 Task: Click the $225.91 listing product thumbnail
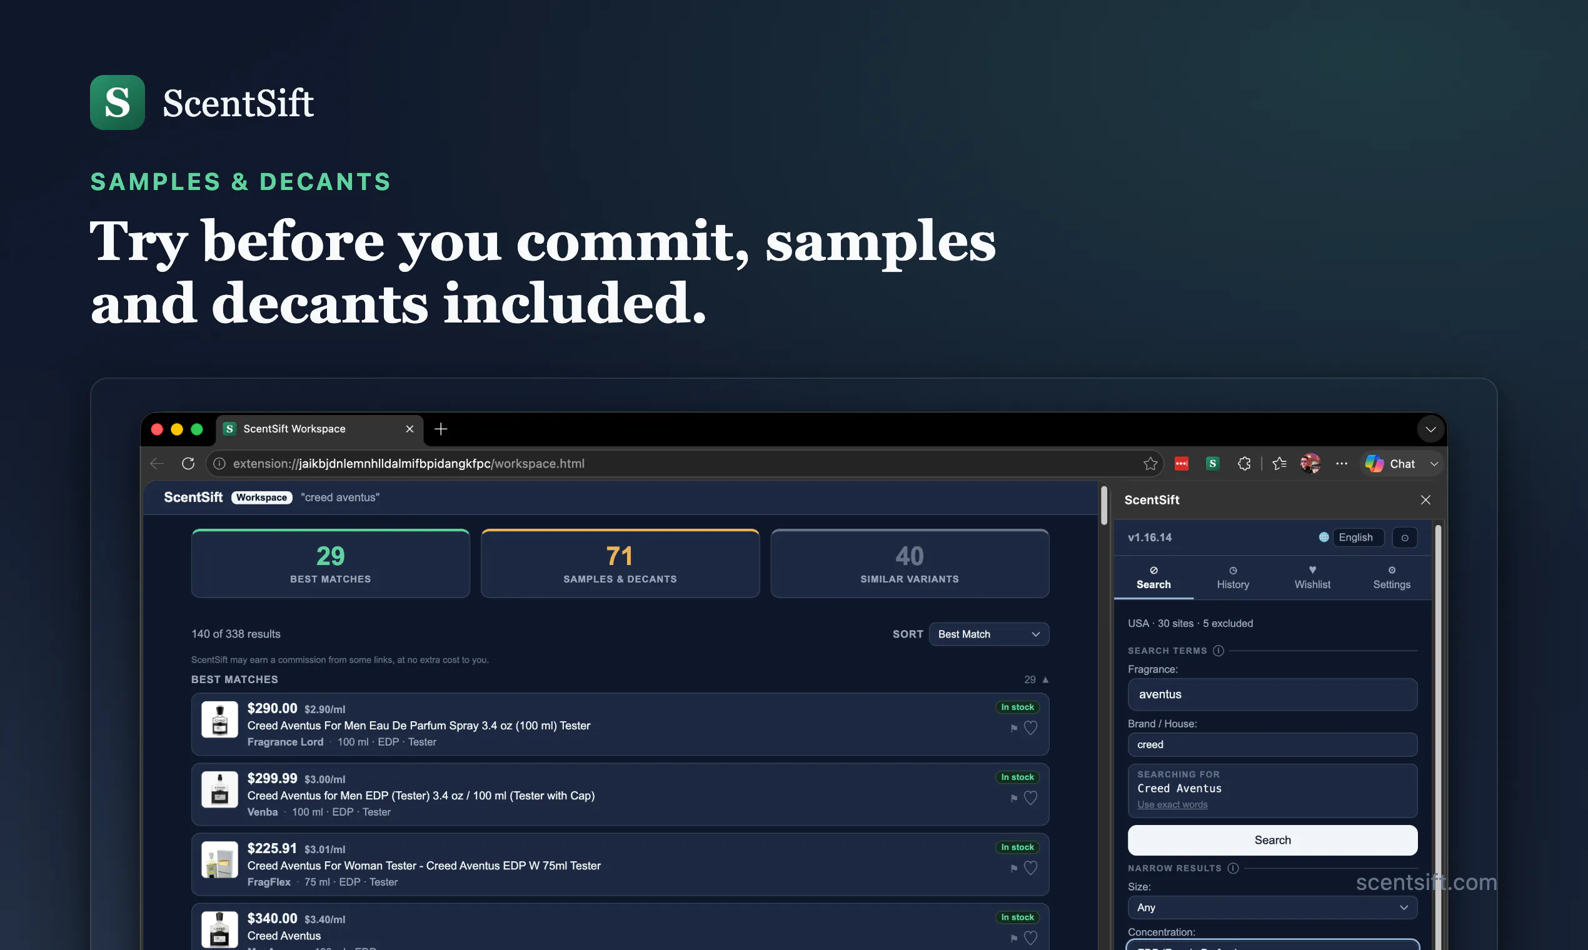click(x=219, y=860)
